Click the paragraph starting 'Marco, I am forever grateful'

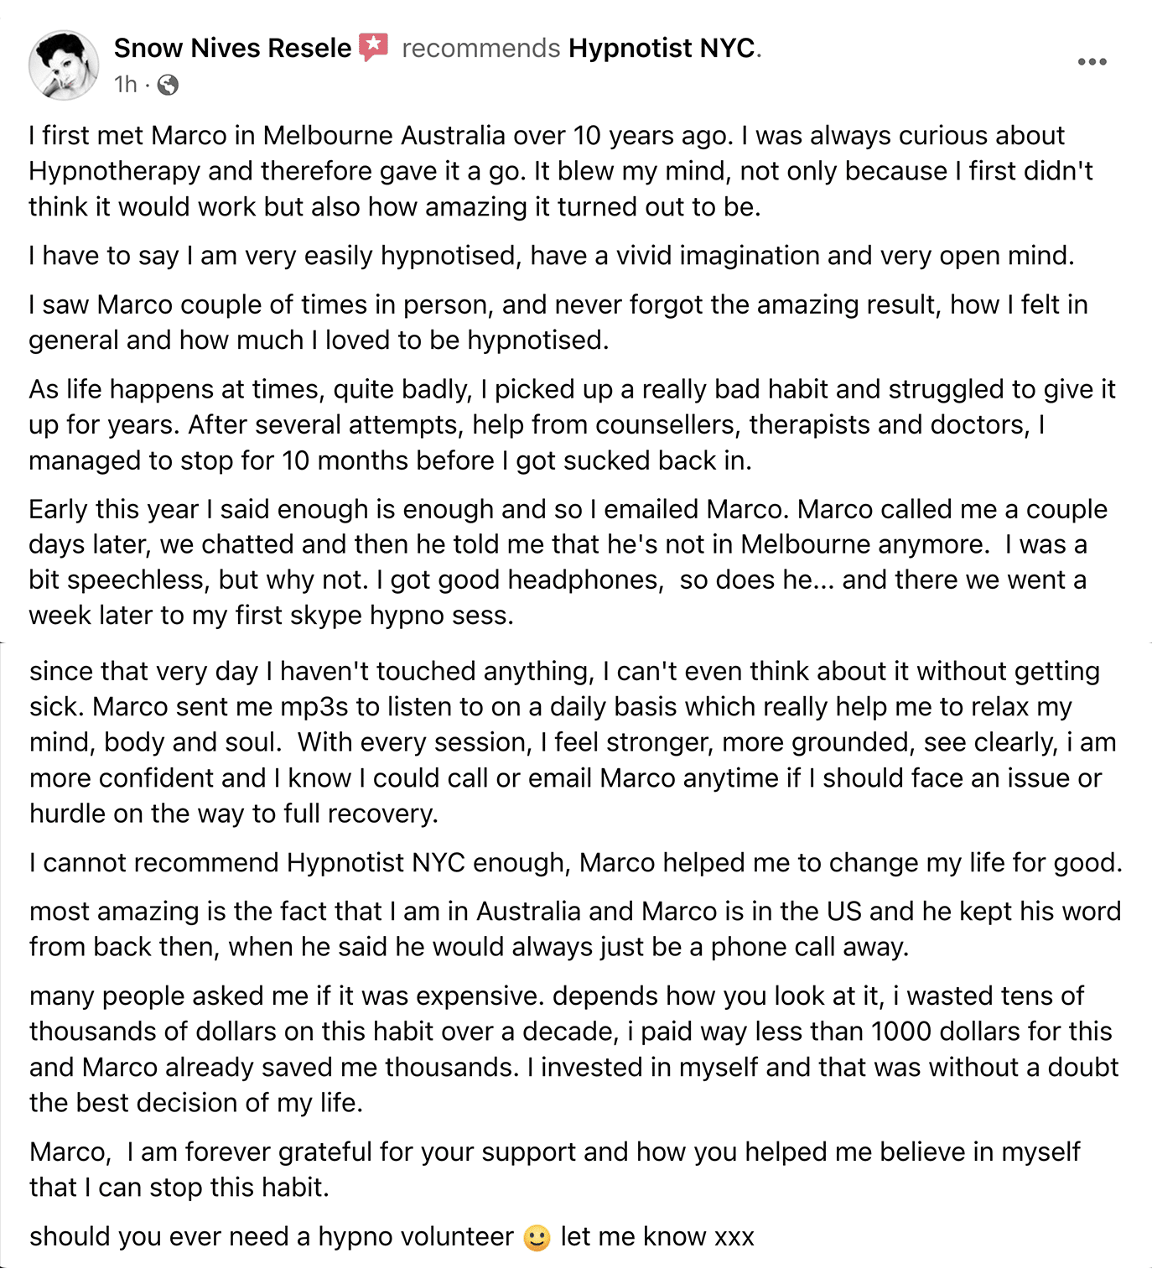tap(554, 1169)
